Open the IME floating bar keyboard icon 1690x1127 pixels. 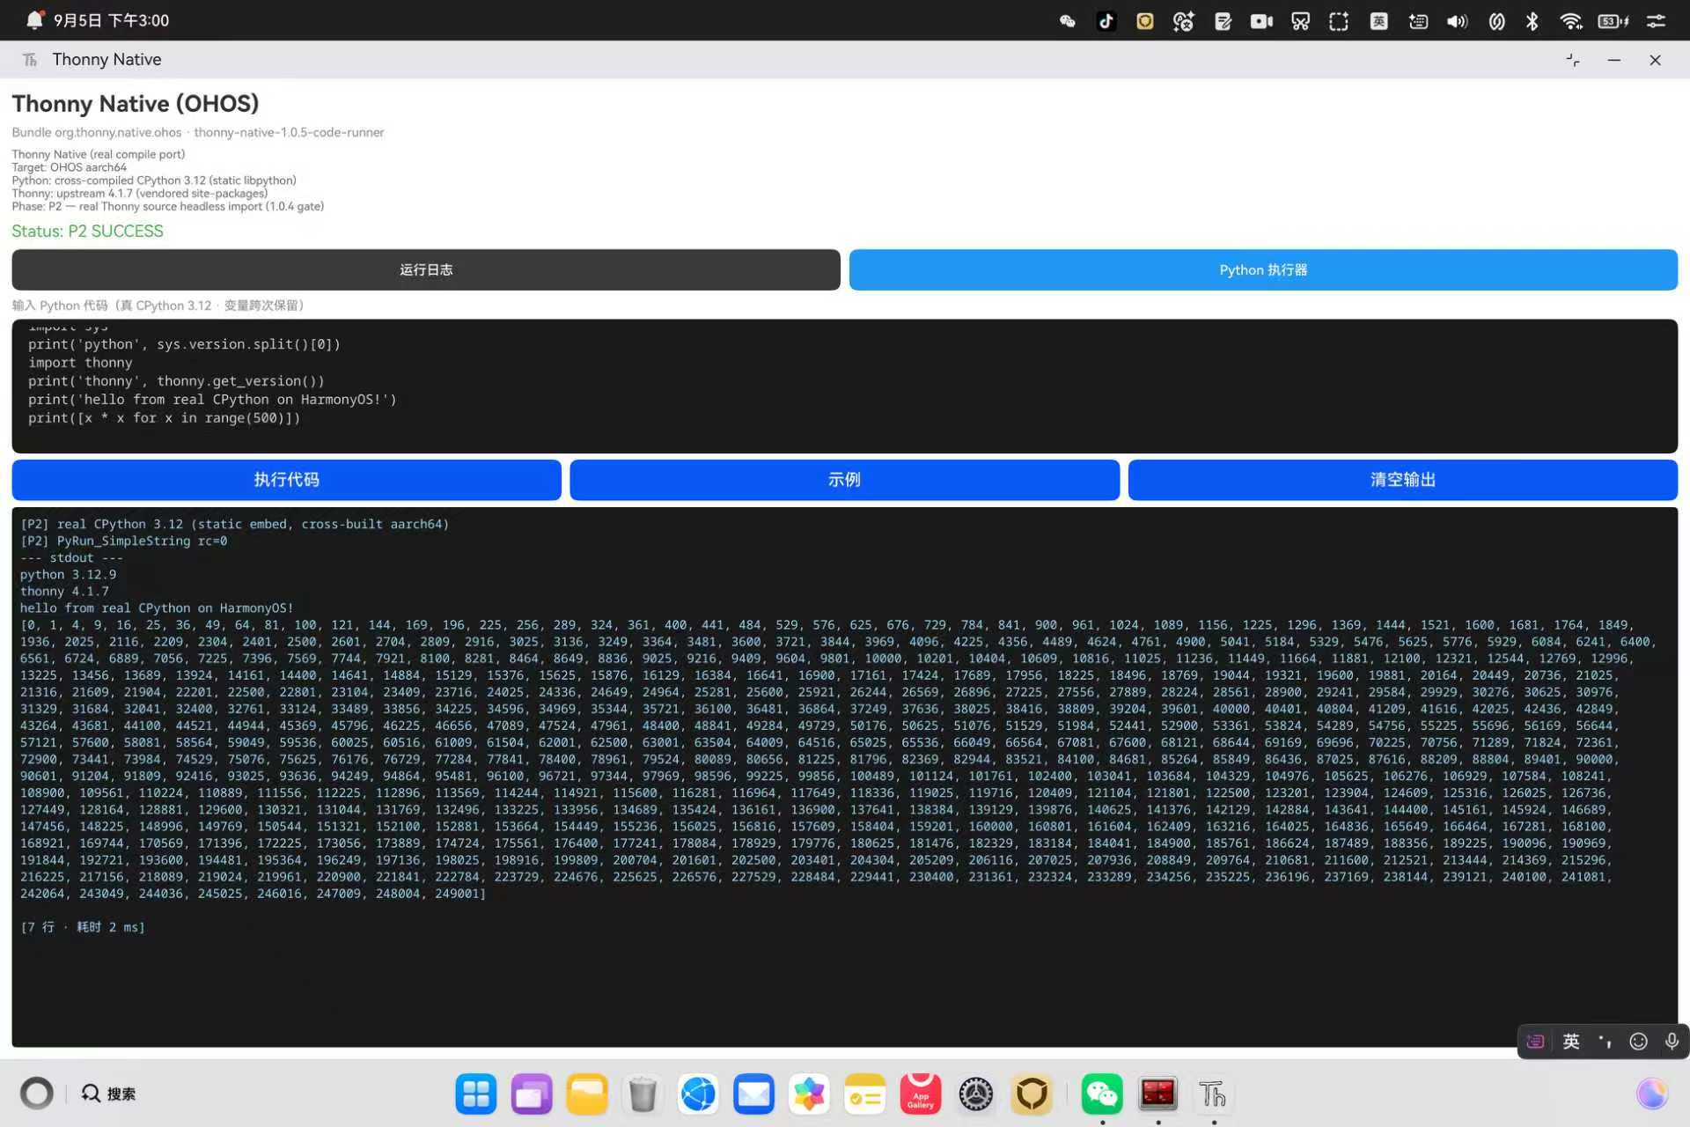(x=1535, y=1042)
